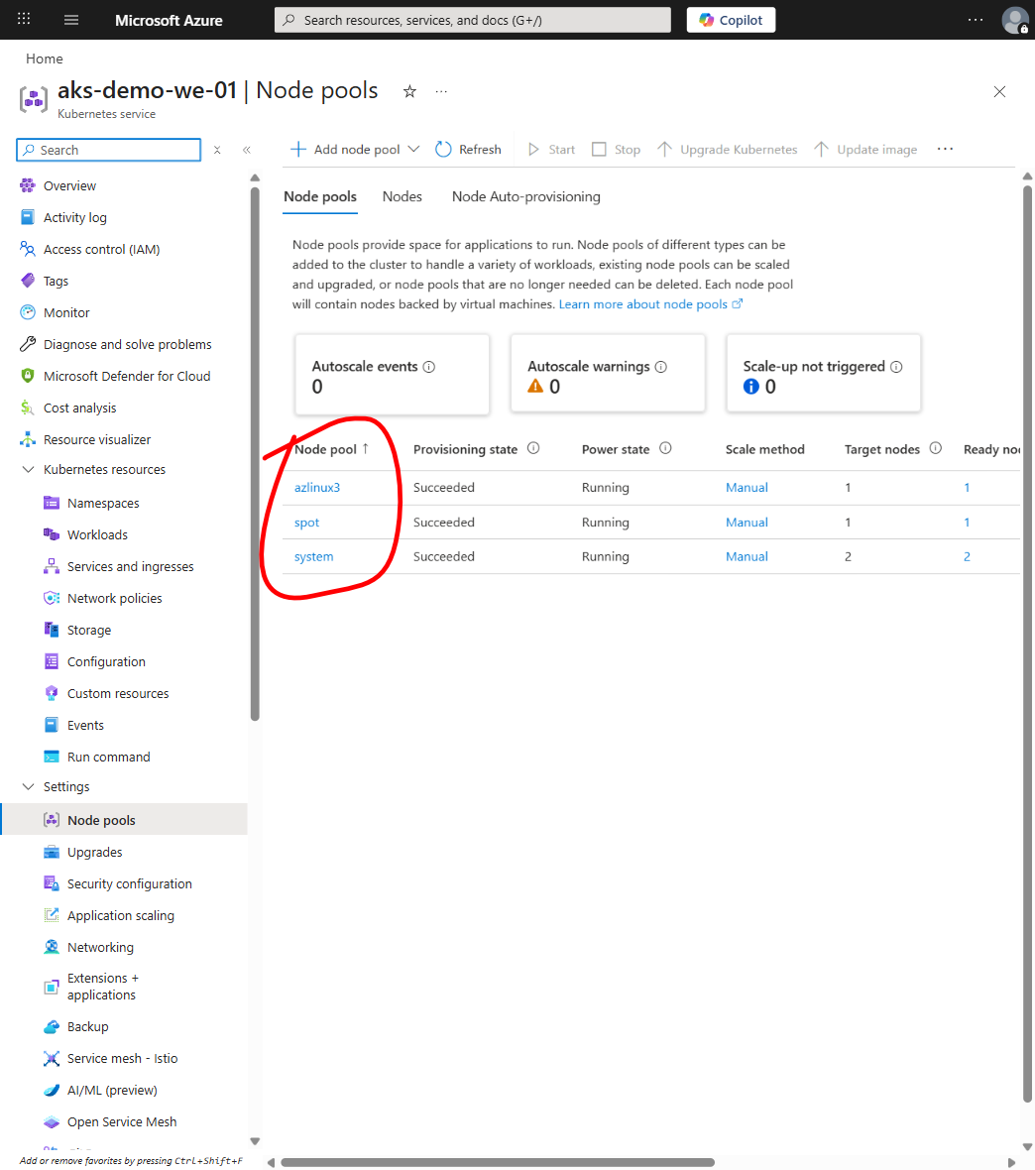This screenshot has width=1035, height=1170.
Task: Switch to the Node Auto-provisioning tab
Action: (x=526, y=197)
